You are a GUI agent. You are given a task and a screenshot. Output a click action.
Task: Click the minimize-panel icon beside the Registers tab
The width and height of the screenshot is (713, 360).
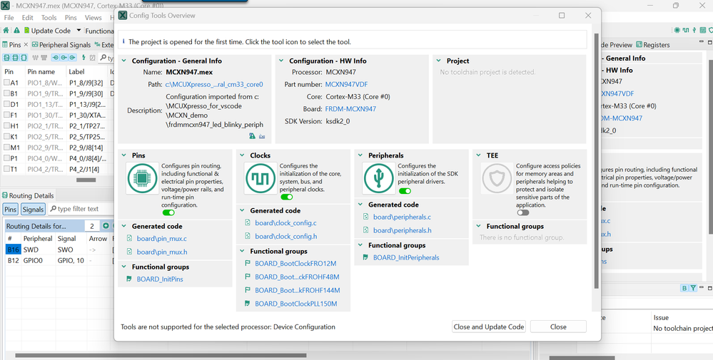click(x=701, y=42)
